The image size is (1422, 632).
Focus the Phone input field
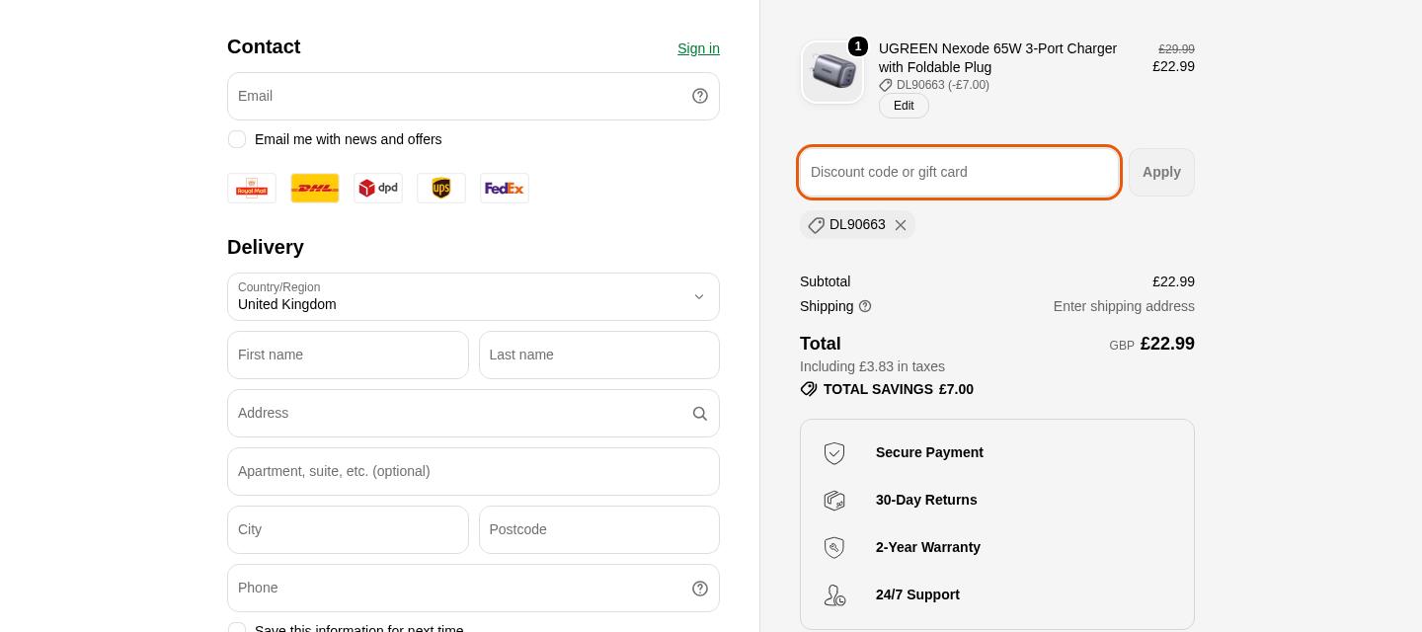tap(473, 588)
